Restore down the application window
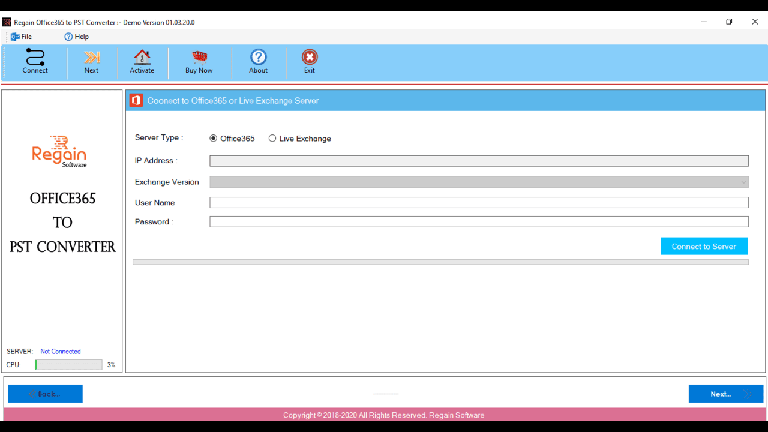 tap(729, 22)
